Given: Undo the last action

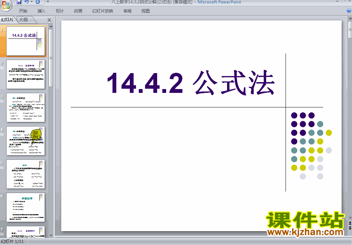Looking at the screenshot, I should pos(27,2).
